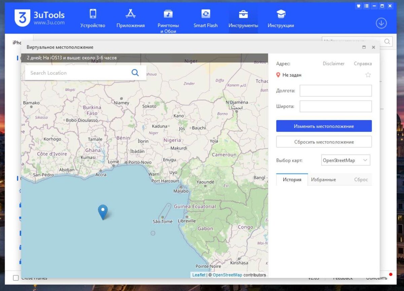Click the circular download arrow icon
404x291 pixels.
pos(381,23)
